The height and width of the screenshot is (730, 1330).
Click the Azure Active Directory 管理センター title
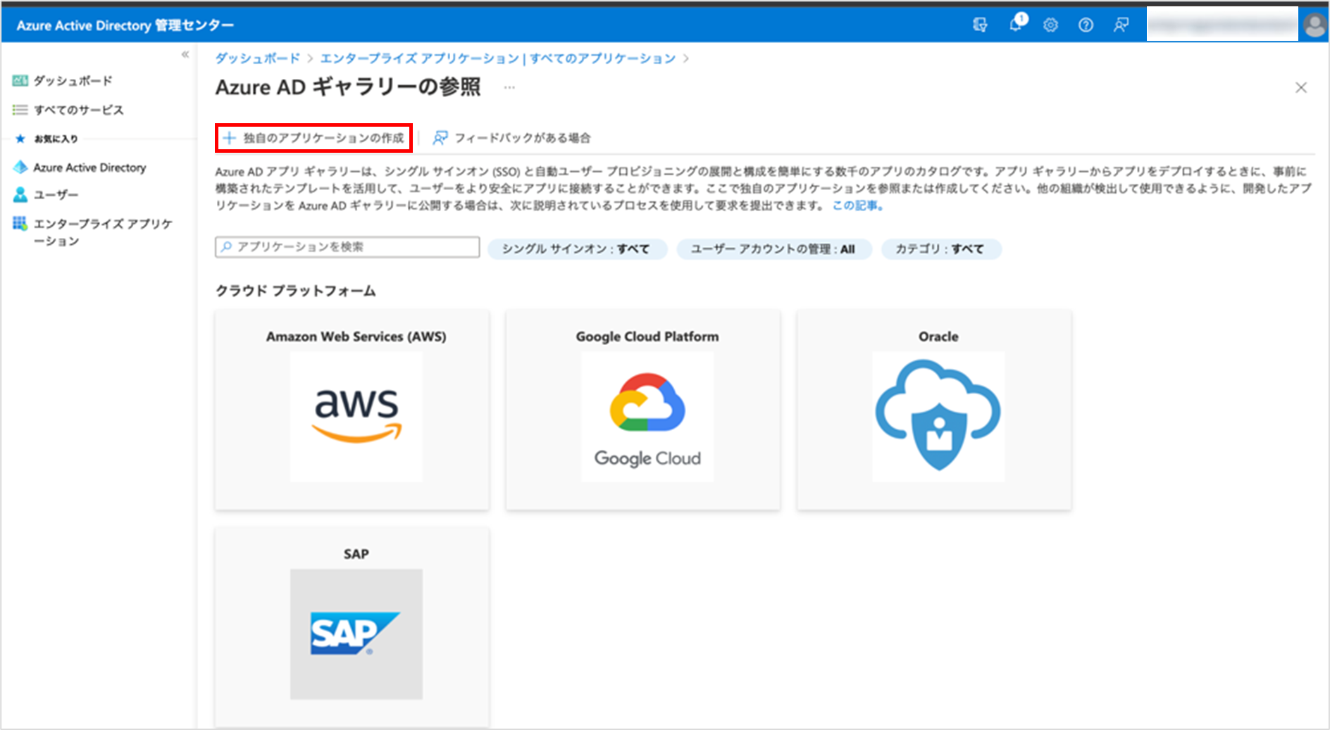tap(125, 25)
